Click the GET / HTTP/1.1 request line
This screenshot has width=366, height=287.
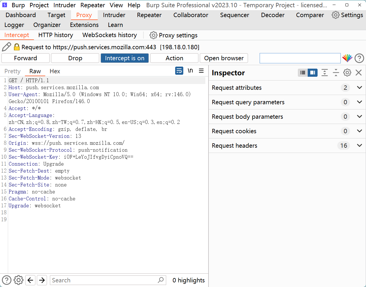[29, 81]
